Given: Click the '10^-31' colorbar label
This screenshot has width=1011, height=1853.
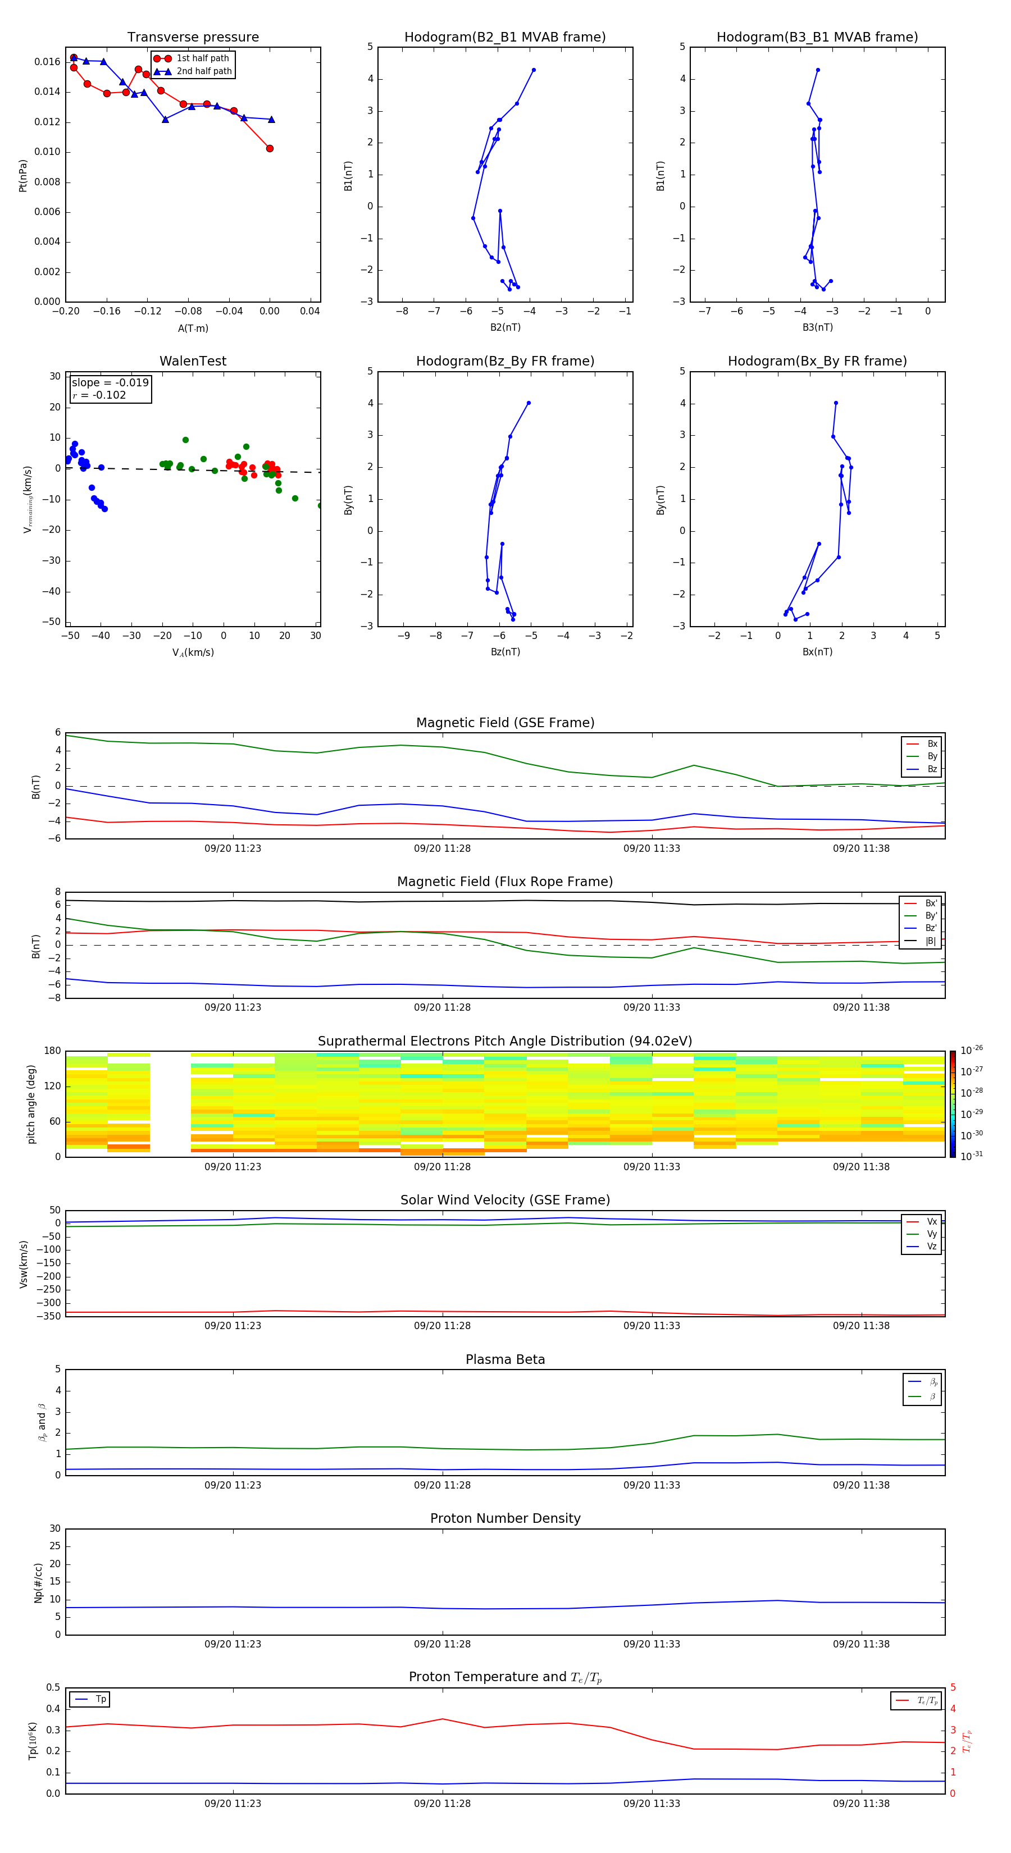Looking at the screenshot, I should point(972,1156).
